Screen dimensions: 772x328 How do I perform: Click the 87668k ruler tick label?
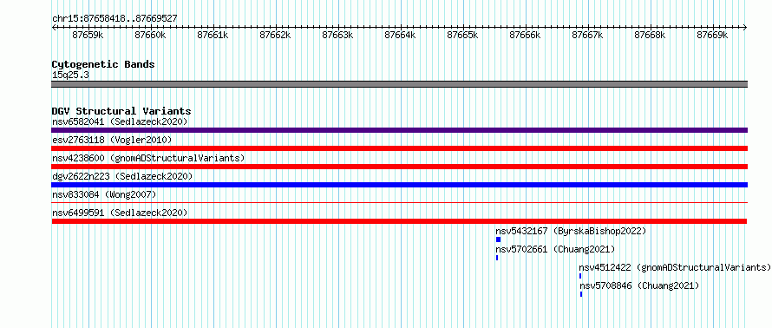point(651,35)
